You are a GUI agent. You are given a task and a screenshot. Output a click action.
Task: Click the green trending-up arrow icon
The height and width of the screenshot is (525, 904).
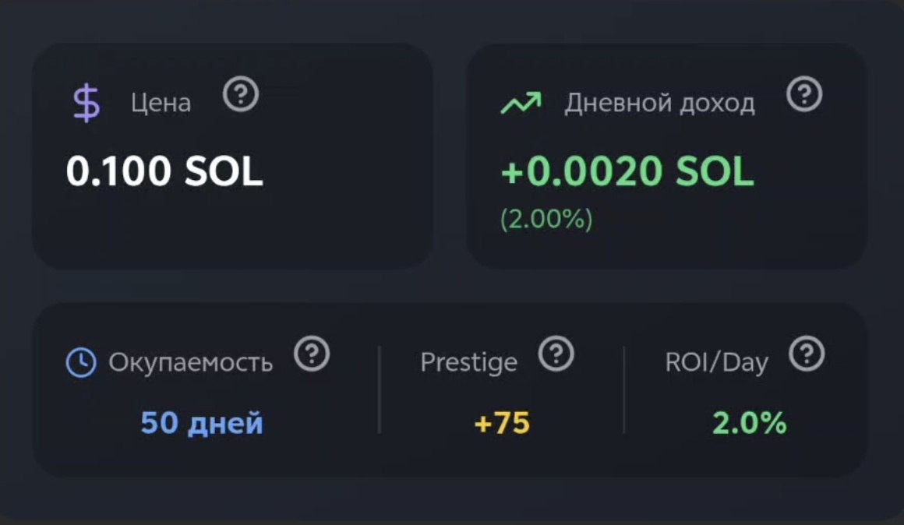(520, 103)
